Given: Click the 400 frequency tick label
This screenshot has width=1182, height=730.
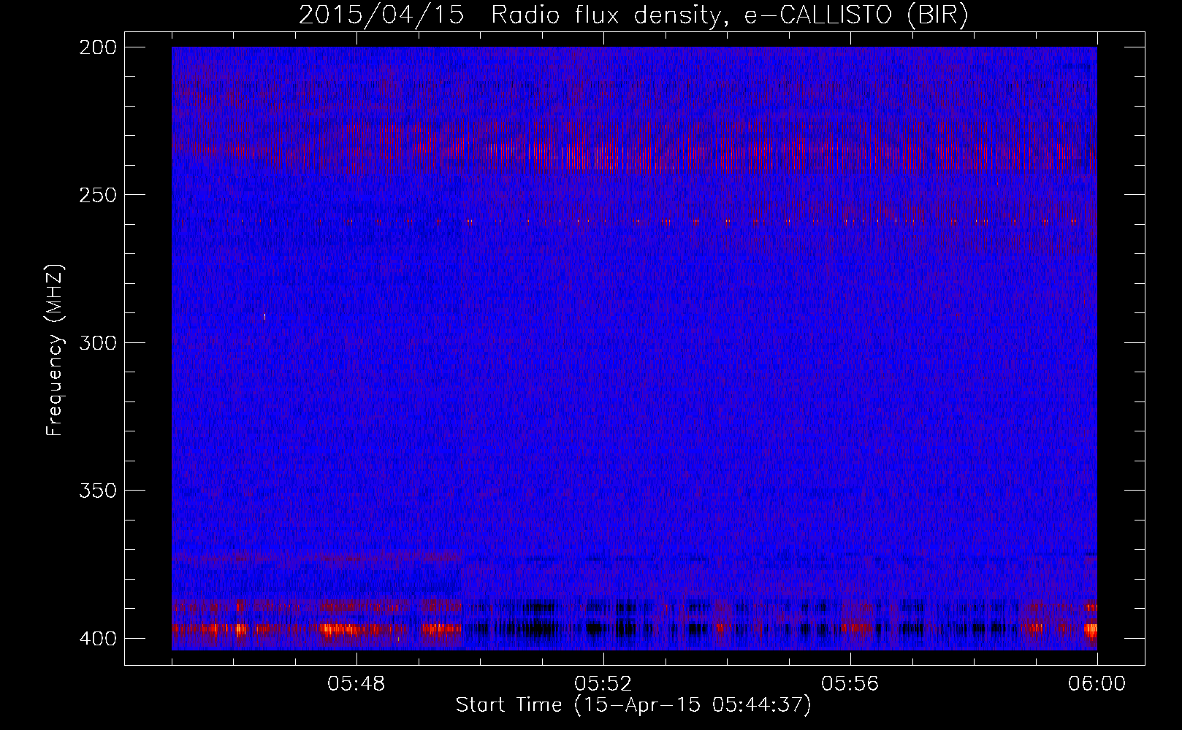Looking at the screenshot, I should (97, 639).
